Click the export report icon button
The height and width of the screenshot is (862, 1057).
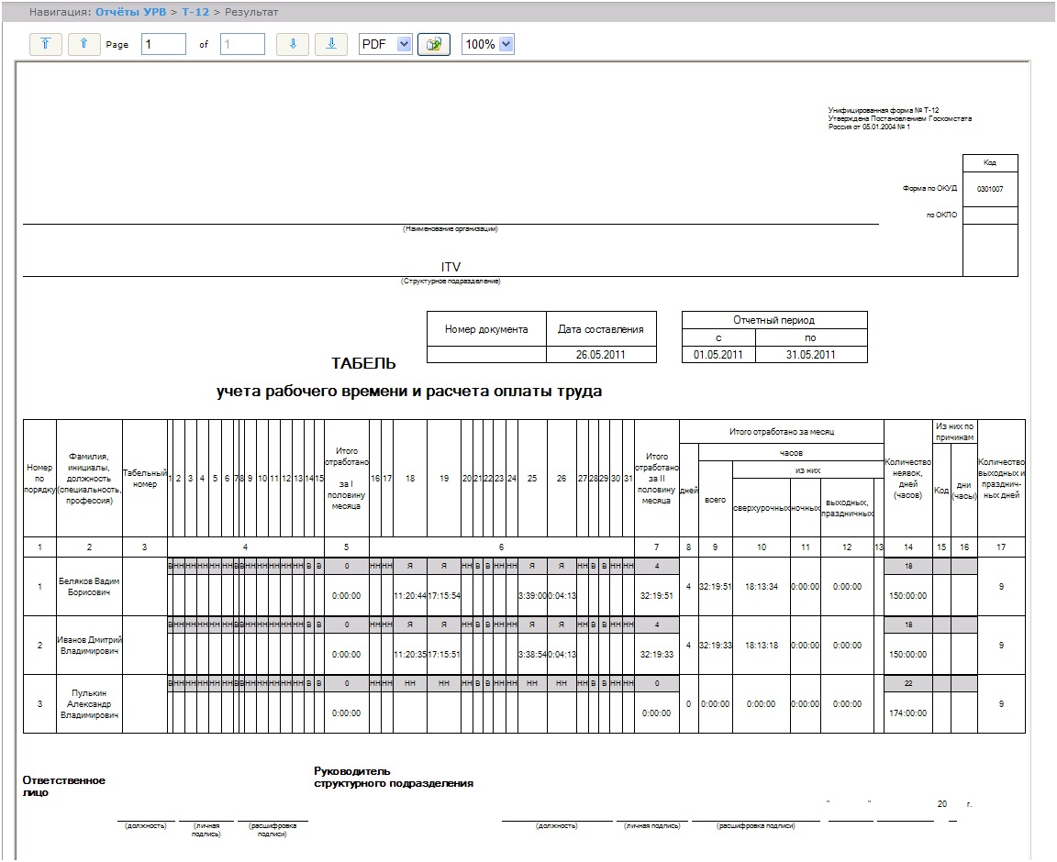(x=434, y=45)
